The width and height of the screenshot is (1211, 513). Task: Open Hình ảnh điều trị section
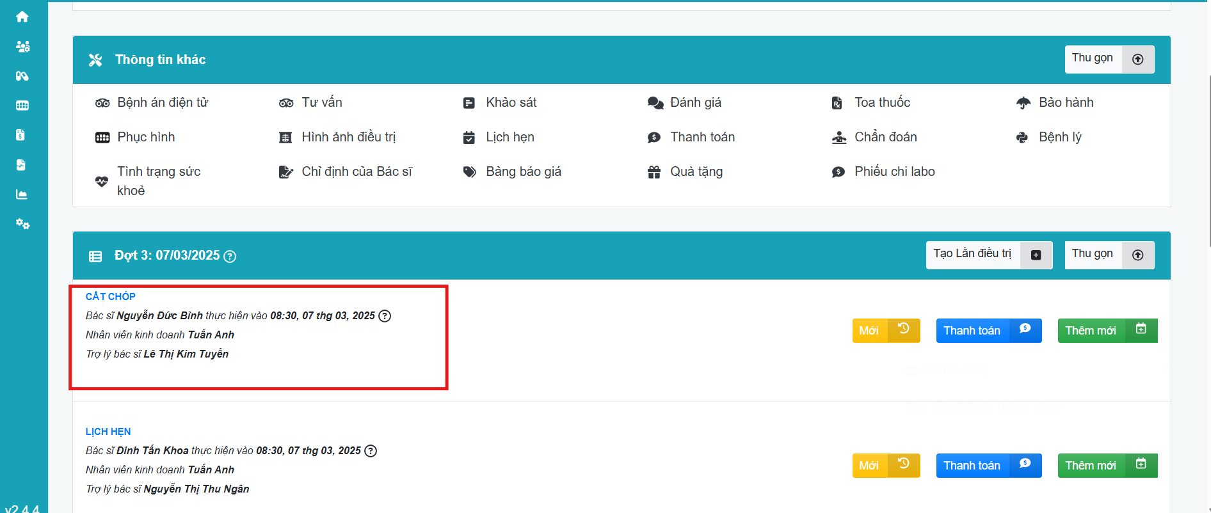(348, 137)
